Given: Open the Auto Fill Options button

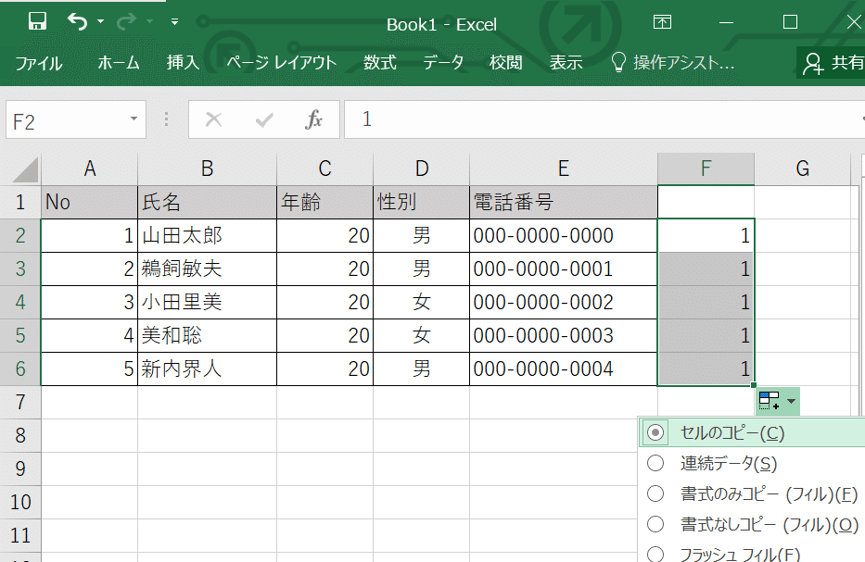Looking at the screenshot, I should [x=777, y=401].
